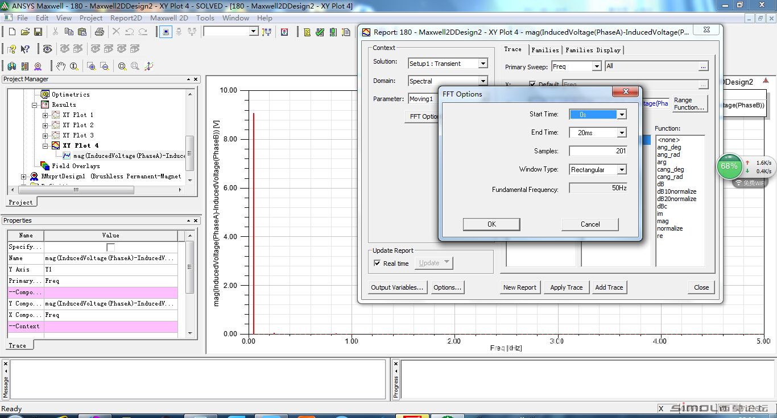
Task: Expand the RMxprtDesign1 tree node
Action: 23,177
